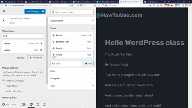Check the Social Links Menu location

point(3,91)
